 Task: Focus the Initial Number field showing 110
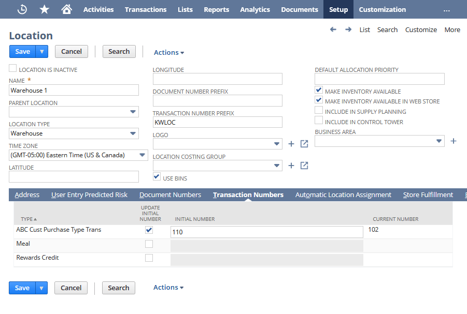(267, 232)
